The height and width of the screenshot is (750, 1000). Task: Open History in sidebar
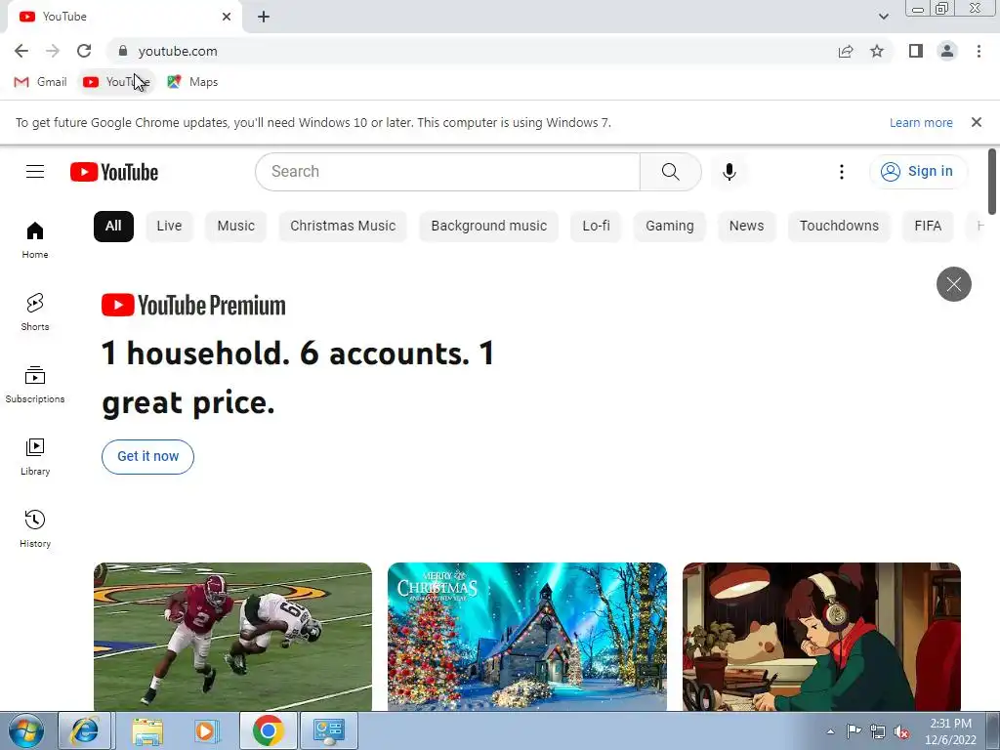(x=35, y=528)
